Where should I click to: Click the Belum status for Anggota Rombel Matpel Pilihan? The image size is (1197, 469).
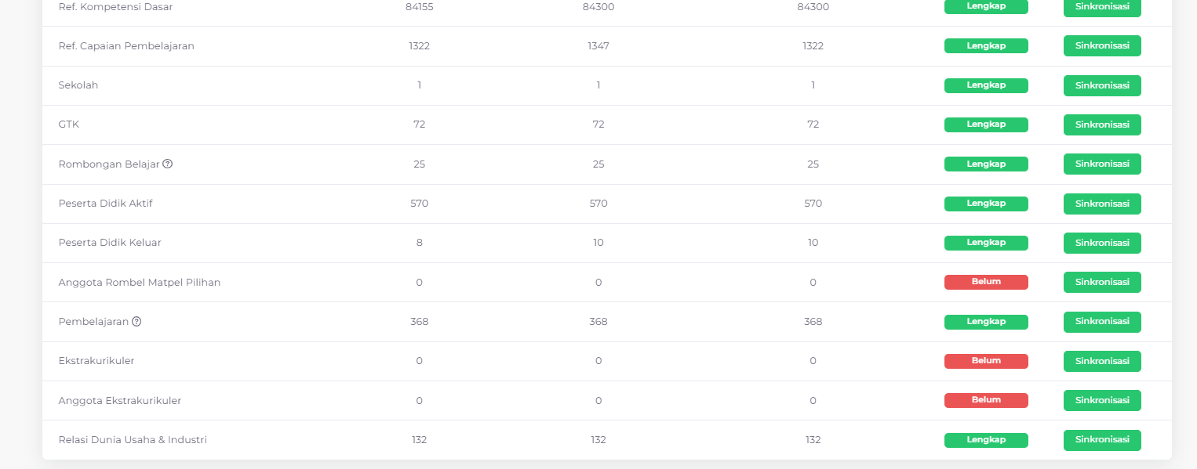click(986, 282)
